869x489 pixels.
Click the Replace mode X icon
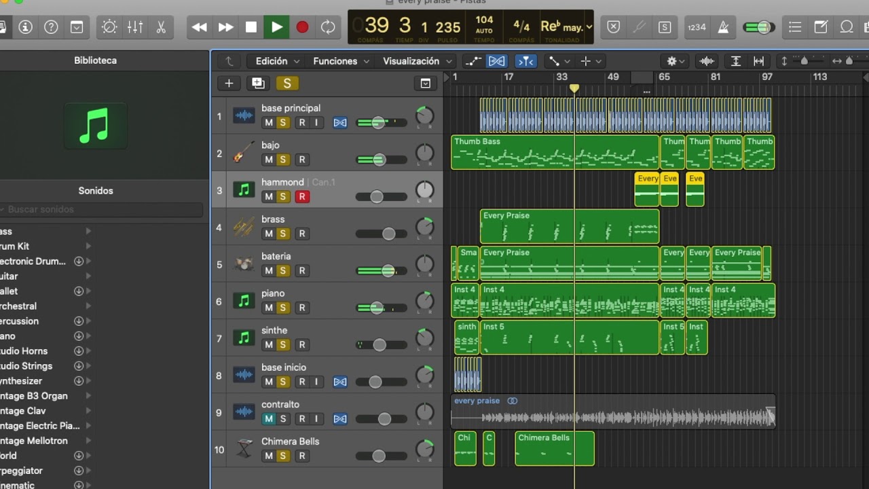click(x=614, y=27)
